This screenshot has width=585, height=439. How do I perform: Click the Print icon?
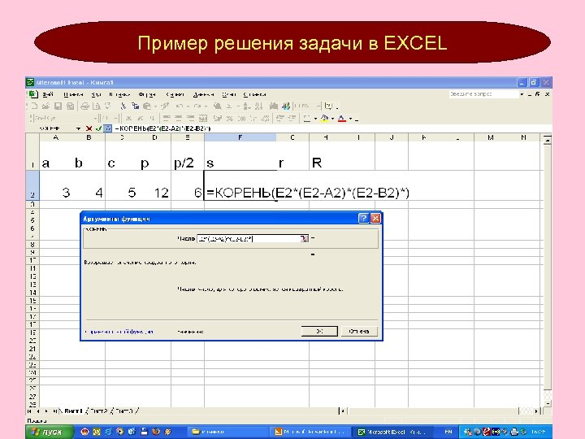pos(84,106)
